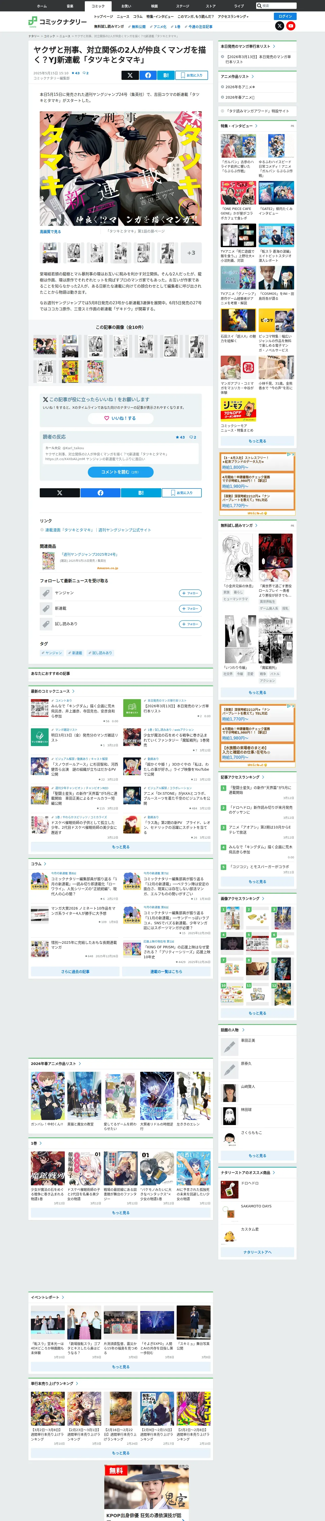Click the ヤンジャン tag chip under タグ

pos(52,653)
